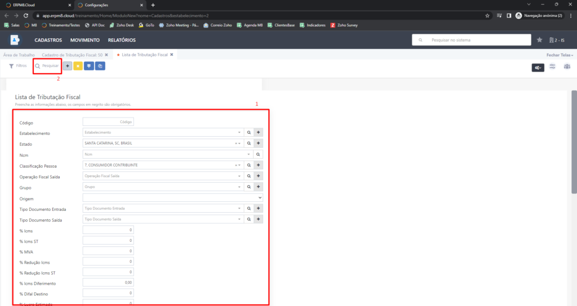The height and width of the screenshot is (306, 577).
Task: Add new Tipo Documento Saída with plus icon
Action: click(259, 219)
